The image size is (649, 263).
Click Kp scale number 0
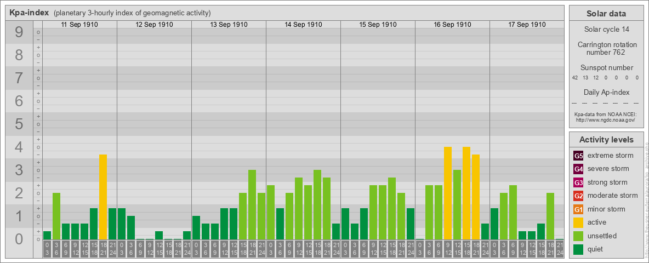click(19, 239)
